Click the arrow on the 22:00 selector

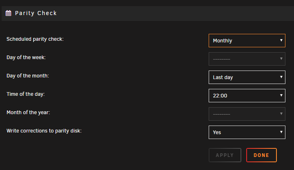tap(281, 95)
